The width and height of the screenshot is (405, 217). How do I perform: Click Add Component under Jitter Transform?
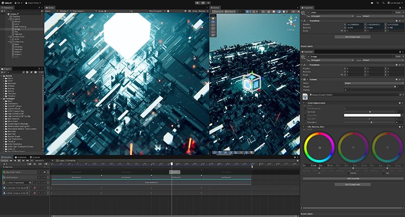pos(352,37)
